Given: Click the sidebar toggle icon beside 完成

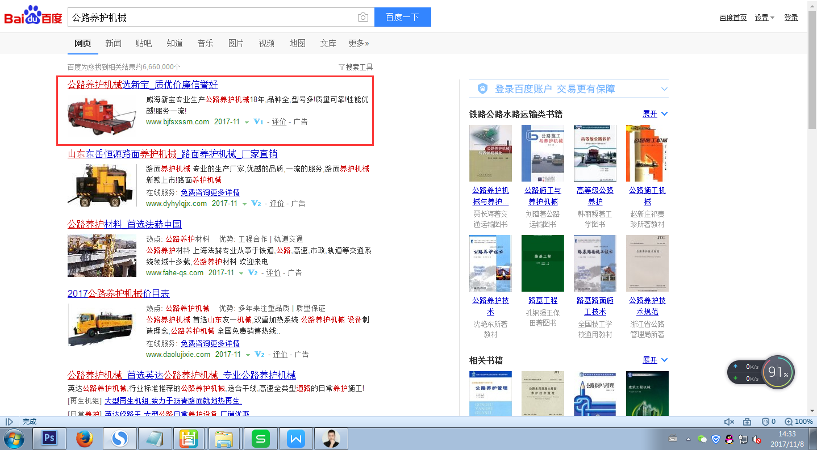Looking at the screenshot, I should coord(9,422).
